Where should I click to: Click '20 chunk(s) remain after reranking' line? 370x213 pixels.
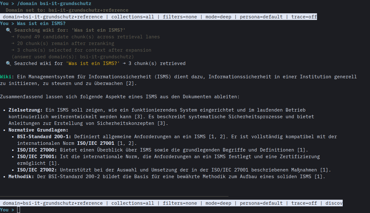pyautogui.click(x=63, y=44)
